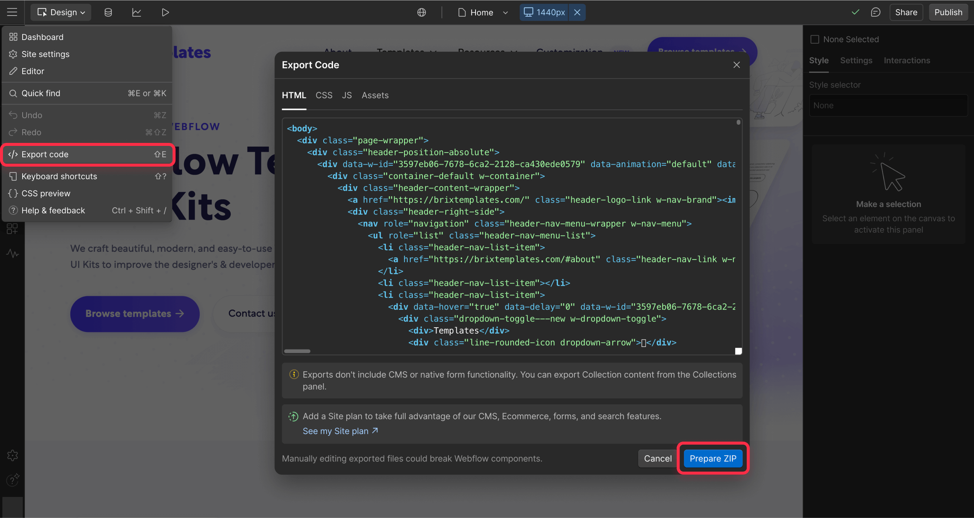This screenshot has width=974, height=518.
Task: Click the Browse templates hero button
Action: point(134,314)
